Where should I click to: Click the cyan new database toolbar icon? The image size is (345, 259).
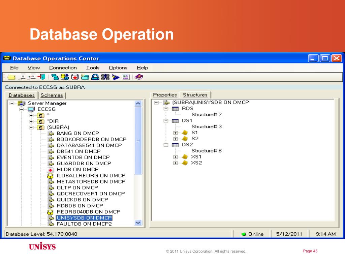85,77
